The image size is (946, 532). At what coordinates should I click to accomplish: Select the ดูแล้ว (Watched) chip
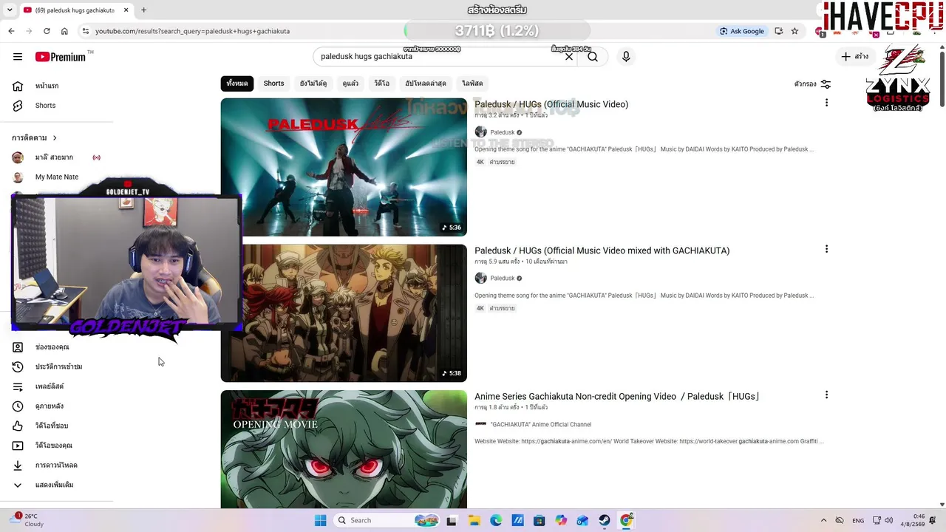pos(350,83)
